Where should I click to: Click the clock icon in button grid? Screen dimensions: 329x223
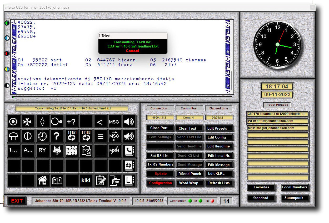pyautogui.click(x=42, y=136)
